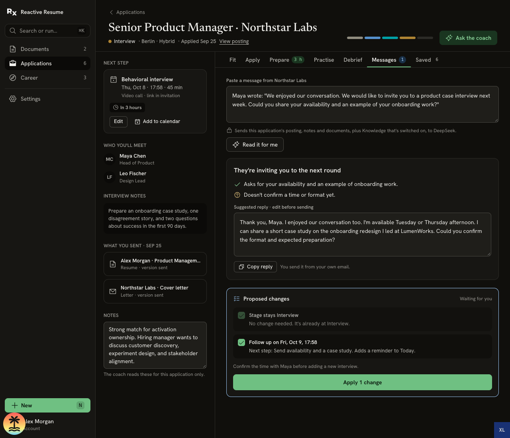This screenshot has width=510, height=438.
Task: Open the Fit tab
Action: tap(233, 60)
